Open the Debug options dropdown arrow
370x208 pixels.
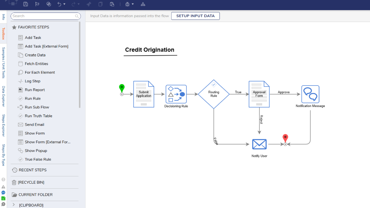[x=133, y=4]
